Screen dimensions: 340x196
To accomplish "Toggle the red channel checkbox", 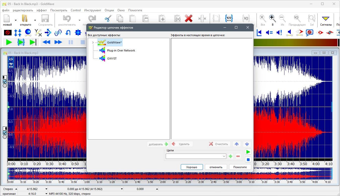I will click(x=5, y=133).
